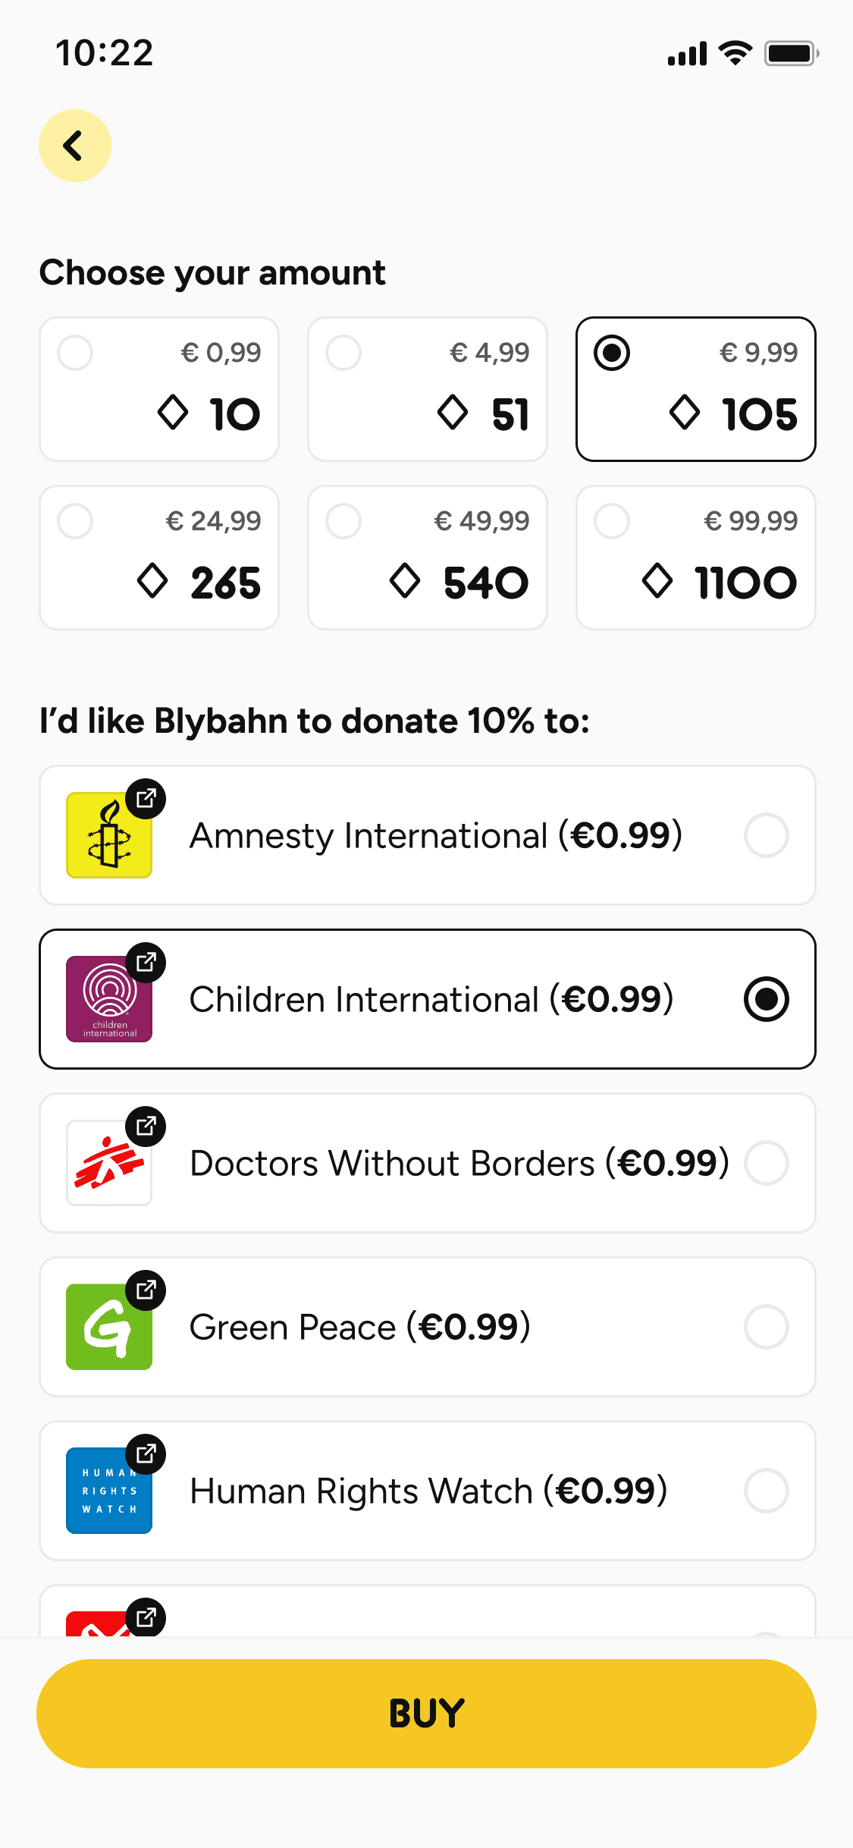Open Doctors Without Borders external link icon
The height and width of the screenshot is (1848, 853).
[146, 1126]
